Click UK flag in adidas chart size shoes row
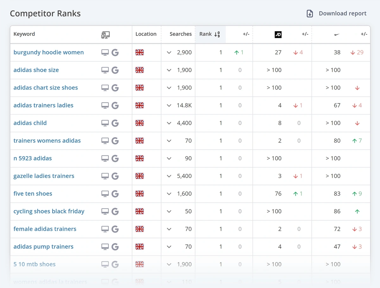The width and height of the screenshot is (380, 288). point(140,88)
